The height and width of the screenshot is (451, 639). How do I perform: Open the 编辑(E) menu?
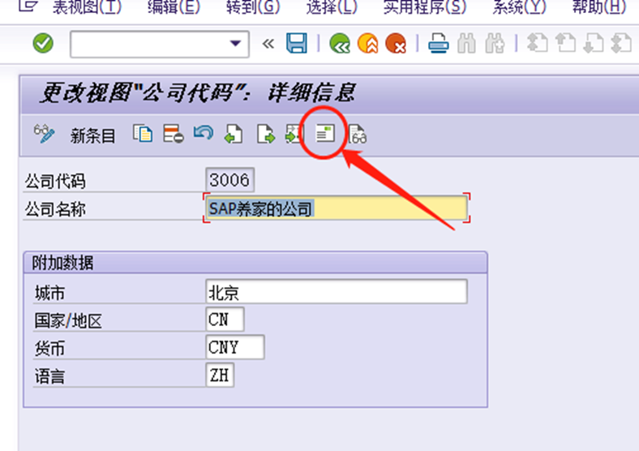coord(174,6)
